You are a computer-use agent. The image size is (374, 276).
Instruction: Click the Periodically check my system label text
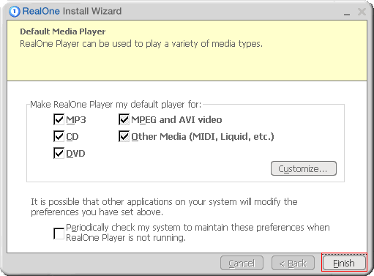coord(198,233)
